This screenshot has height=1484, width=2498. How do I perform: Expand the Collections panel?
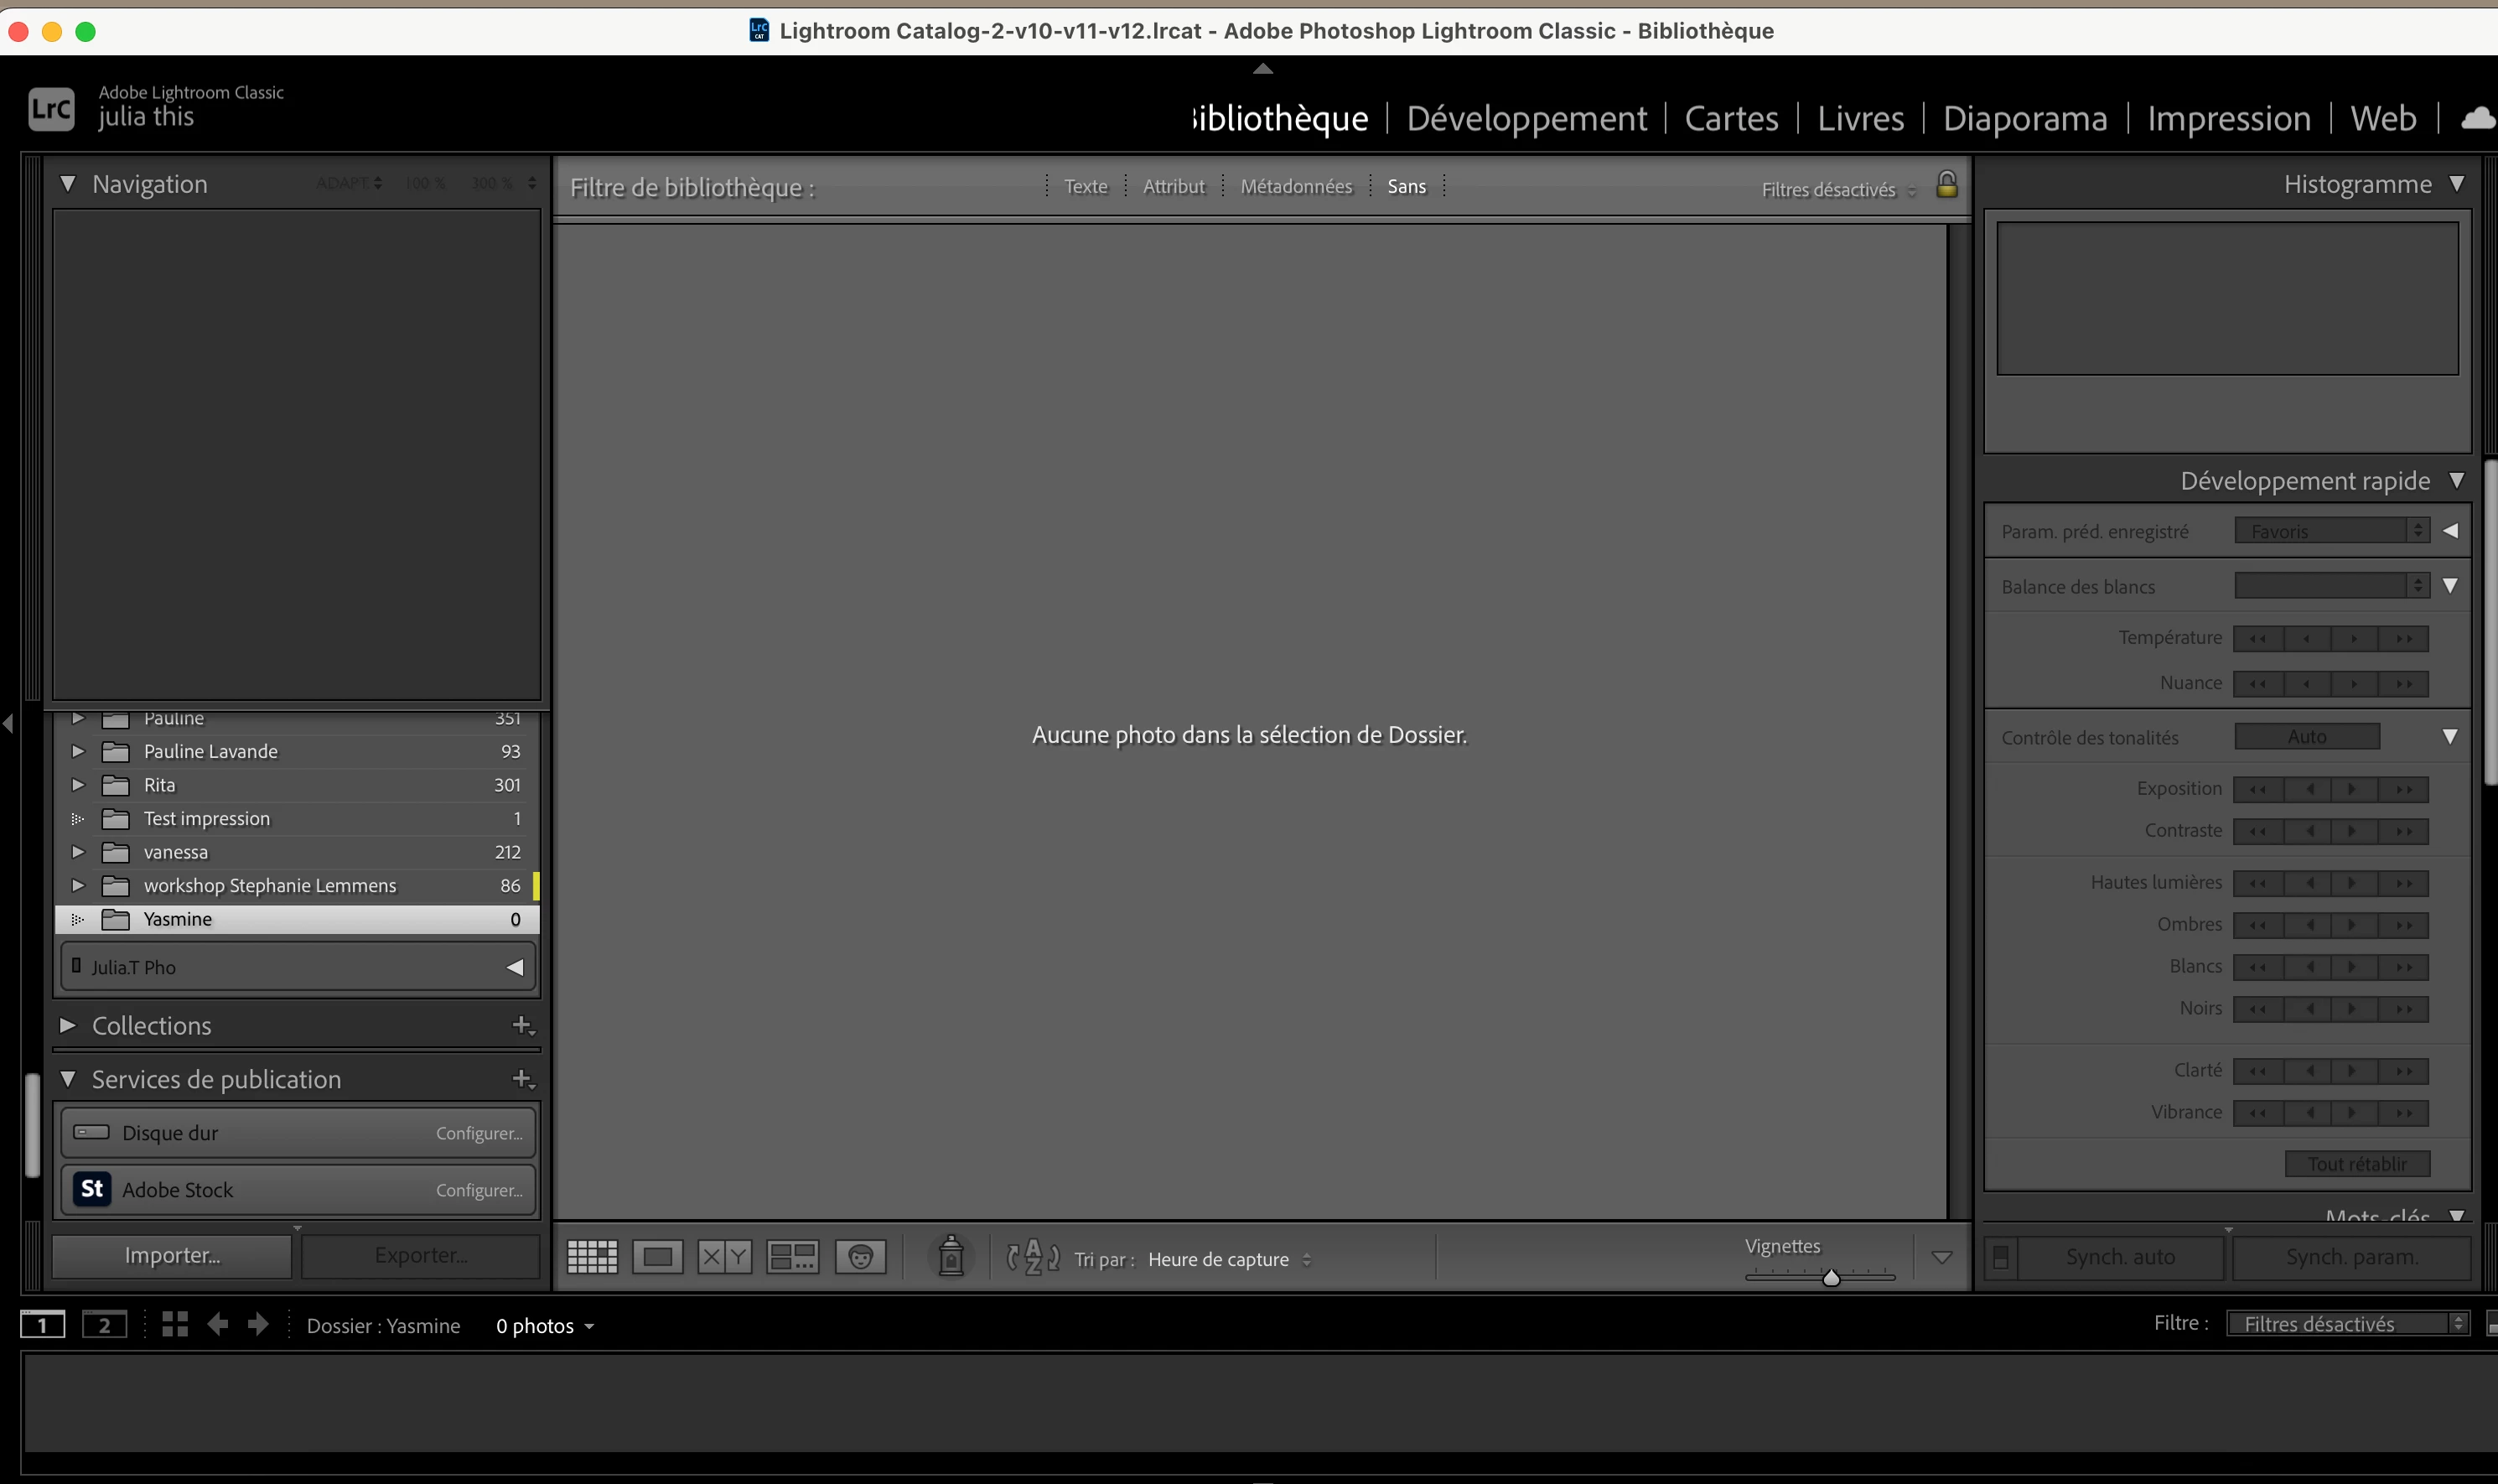click(x=68, y=1025)
